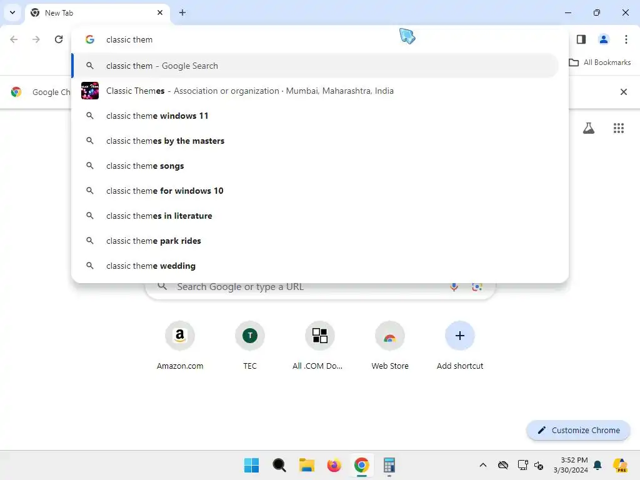This screenshot has height=480, width=640.
Task: Click the display/network tray icon
Action: click(x=523, y=465)
